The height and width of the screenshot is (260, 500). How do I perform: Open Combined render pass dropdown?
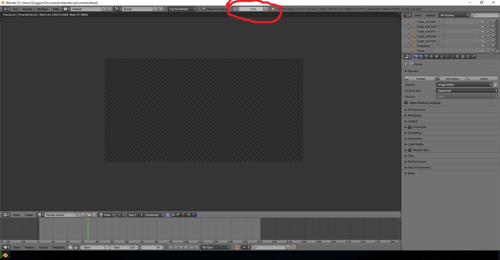coord(154,215)
